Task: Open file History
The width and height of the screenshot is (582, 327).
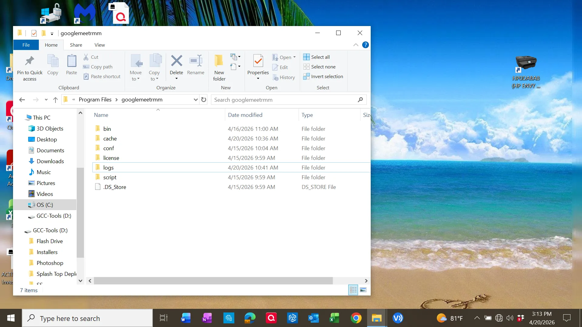Action: pos(284,77)
